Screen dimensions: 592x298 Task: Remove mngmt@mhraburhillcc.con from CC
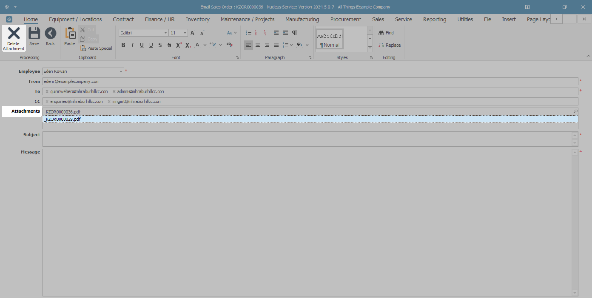click(x=109, y=101)
